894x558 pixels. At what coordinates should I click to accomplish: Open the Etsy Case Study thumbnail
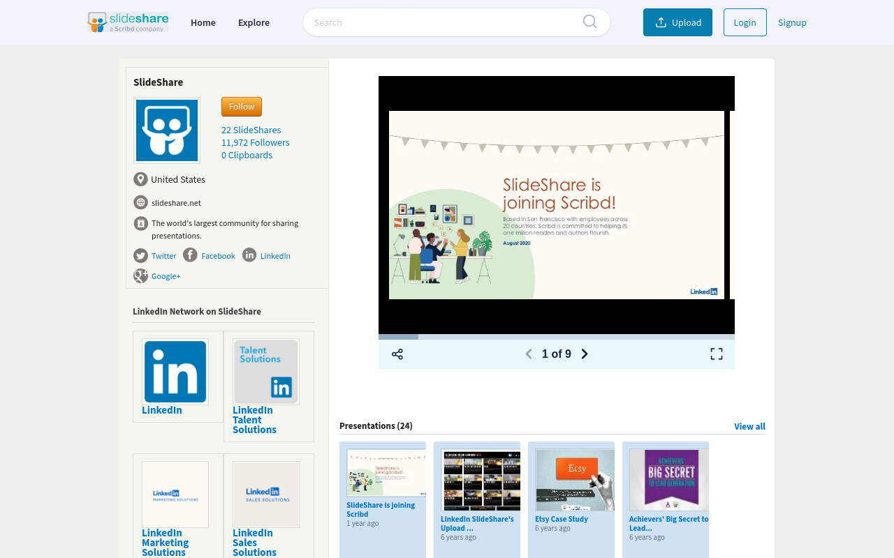[x=575, y=480]
